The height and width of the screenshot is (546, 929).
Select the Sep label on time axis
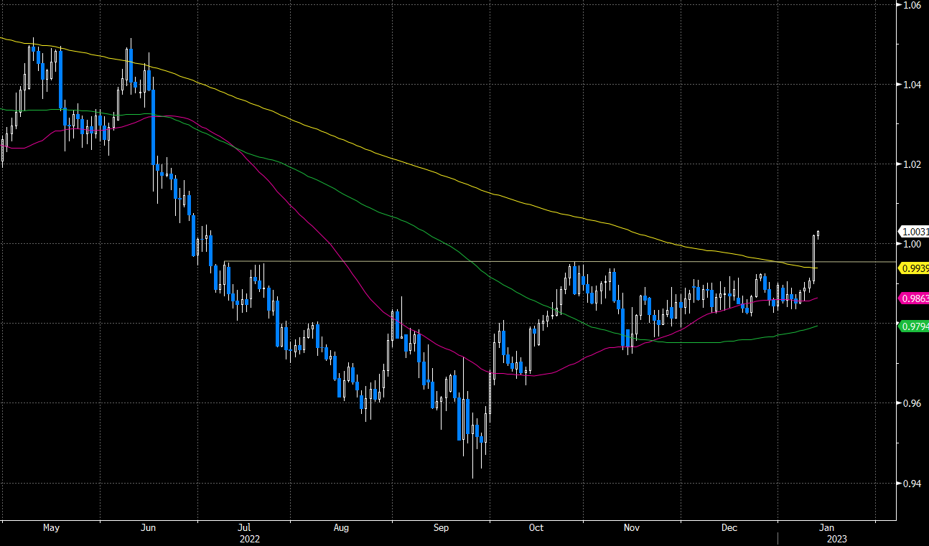tap(442, 527)
